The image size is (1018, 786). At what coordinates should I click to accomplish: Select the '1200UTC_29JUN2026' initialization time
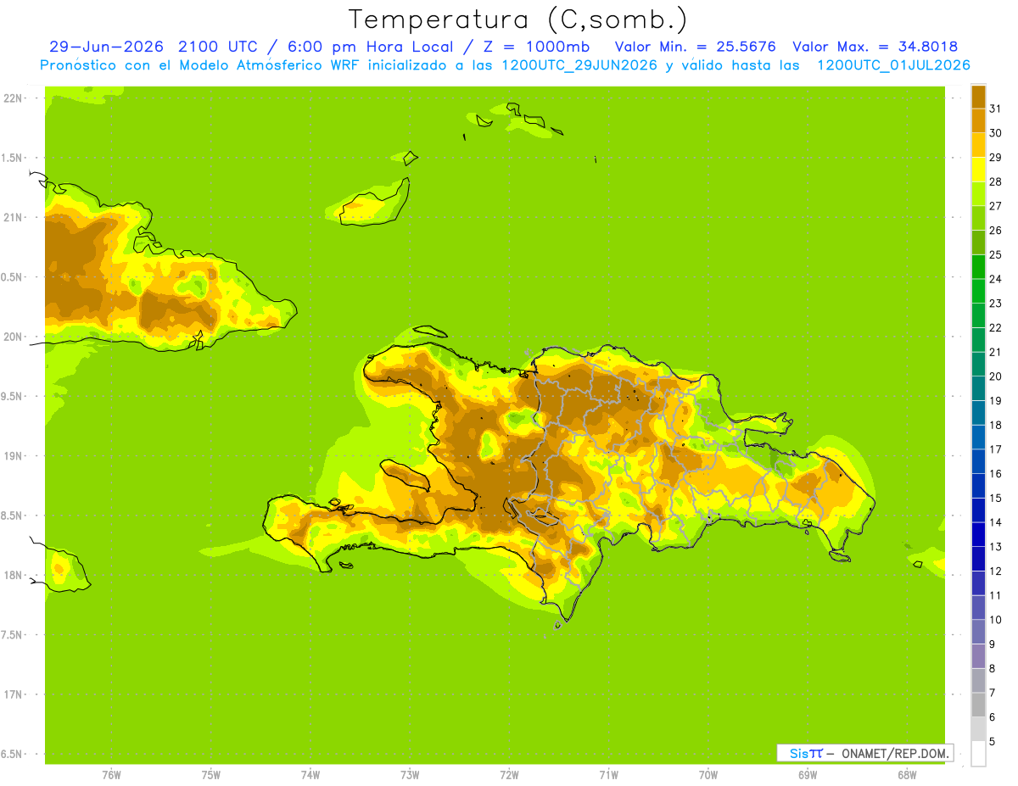579,65
